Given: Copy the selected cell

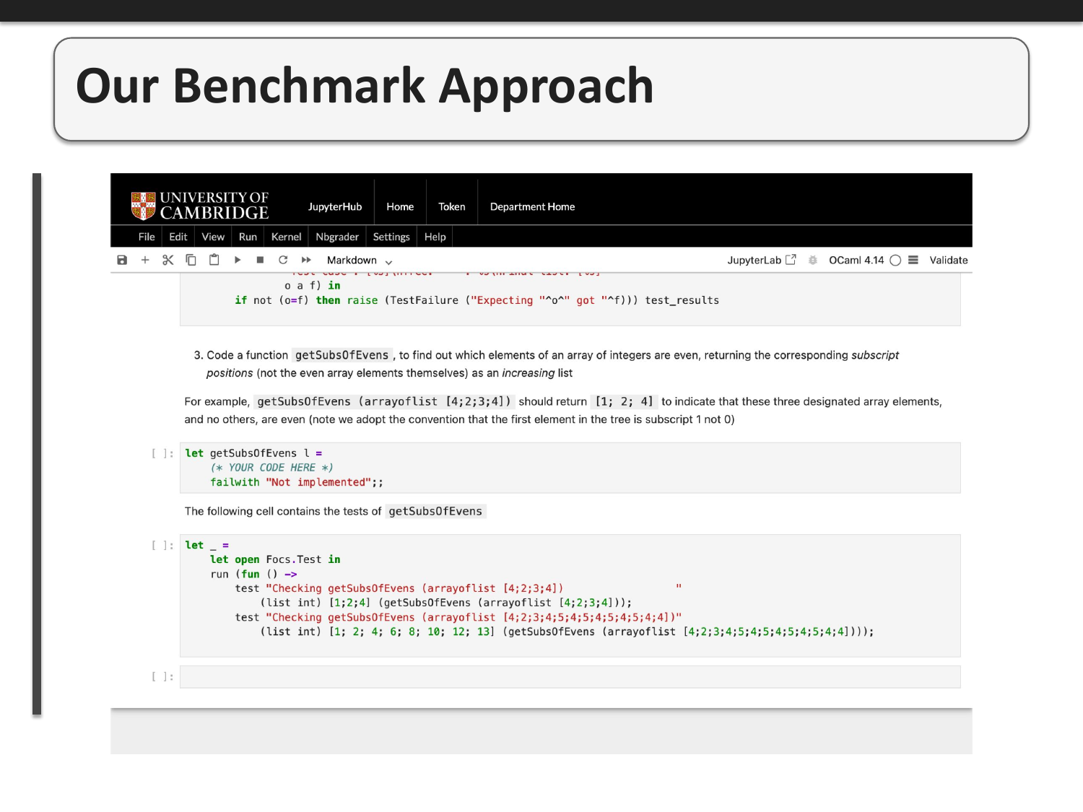Looking at the screenshot, I should click(191, 260).
